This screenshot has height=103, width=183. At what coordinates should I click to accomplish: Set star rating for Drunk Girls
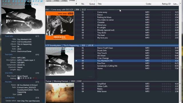point(166,50)
